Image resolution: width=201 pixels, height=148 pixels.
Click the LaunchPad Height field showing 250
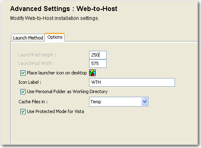[x=98, y=55]
